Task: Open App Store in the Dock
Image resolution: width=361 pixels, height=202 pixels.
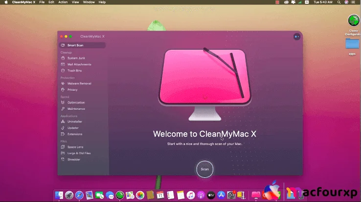Action: (x=221, y=195)
